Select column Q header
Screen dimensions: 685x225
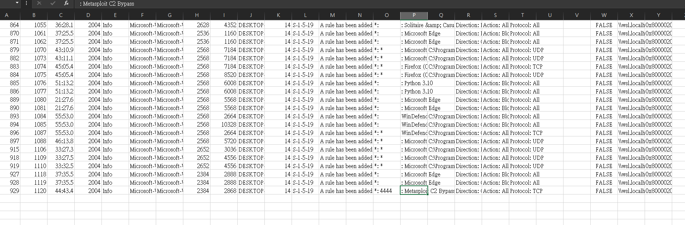(x=441, y=15)
